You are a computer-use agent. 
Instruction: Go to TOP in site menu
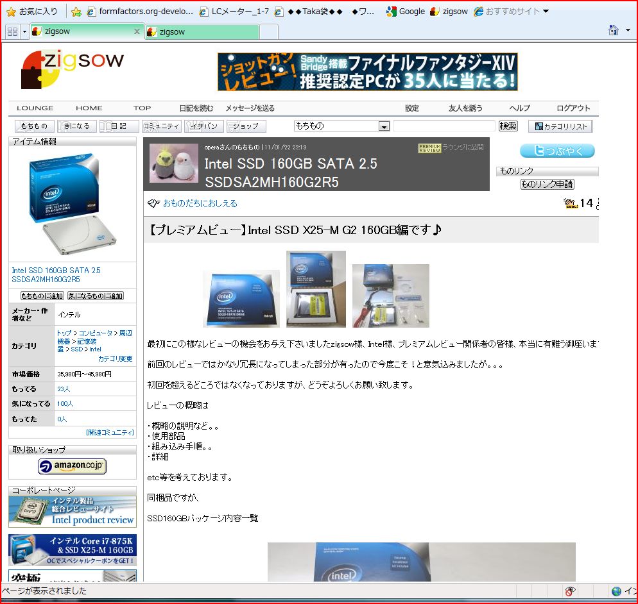tap(142, 108)
